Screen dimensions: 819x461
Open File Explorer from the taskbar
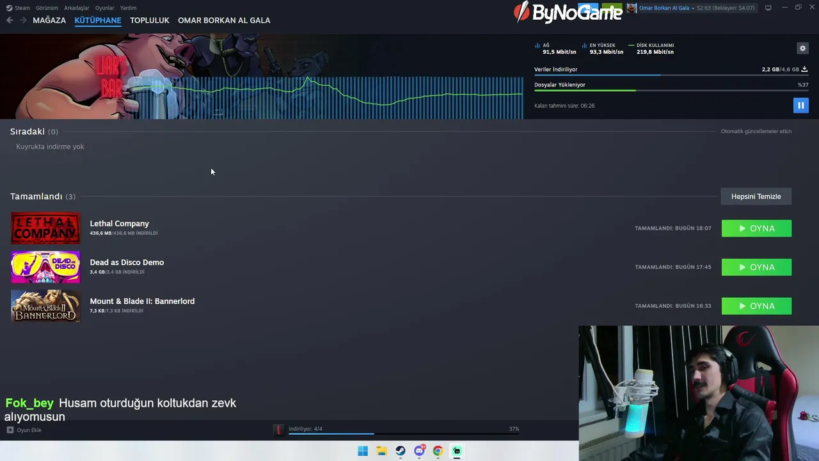coord(381,451)
